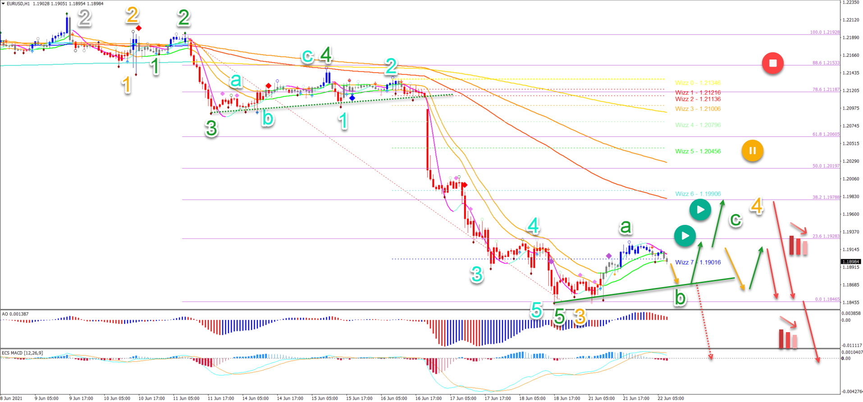Image resolution: width=863 pixels, height=402 pixels.
Task: Click the 1.19600 price axis value
Action: [851, 215]
